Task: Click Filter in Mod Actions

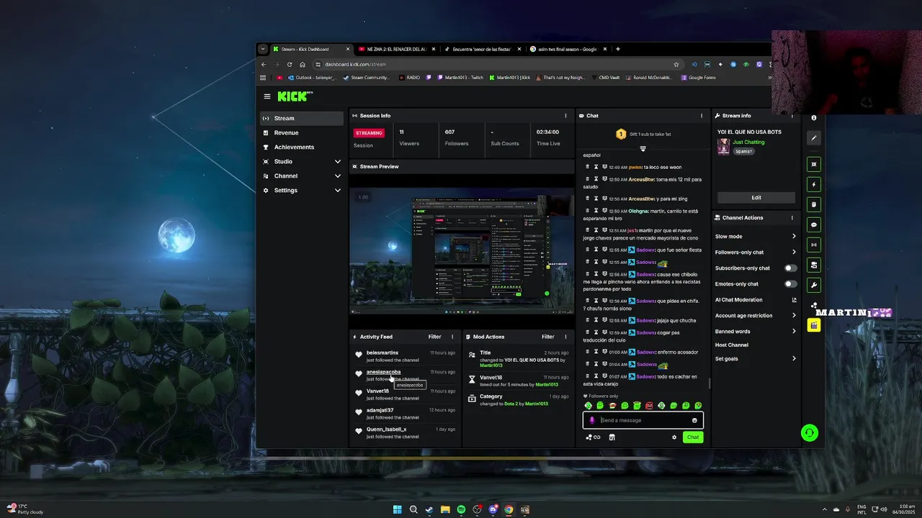Action: (x=547, y=337)
